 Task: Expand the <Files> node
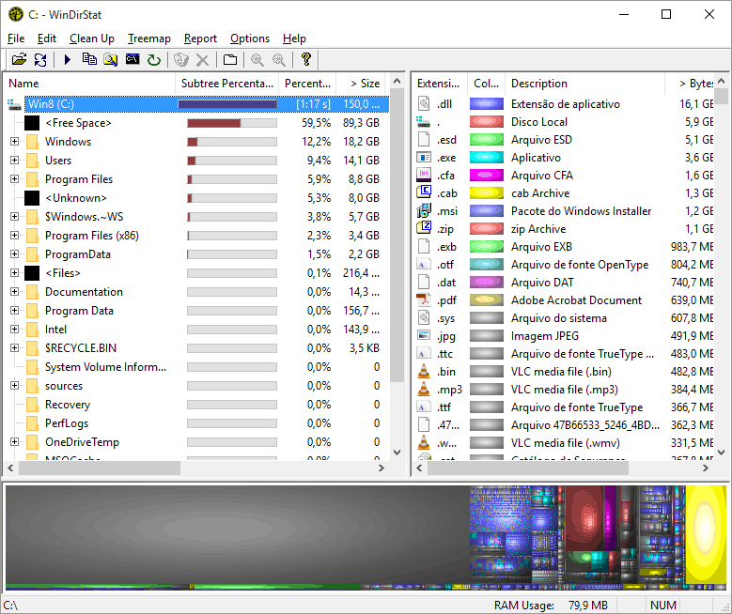(14, 273)
